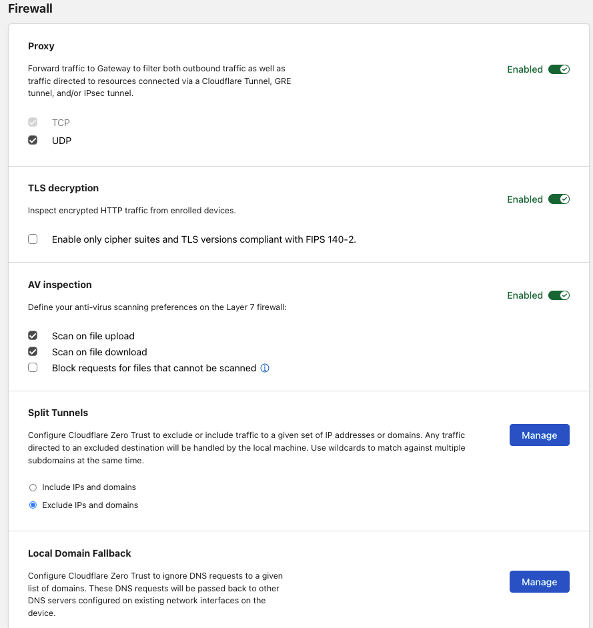
Task: Click the greyed-out TCP checkbox
Action: (33, 122)
